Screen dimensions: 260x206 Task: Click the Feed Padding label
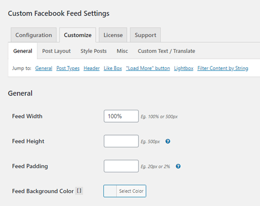[x=30, y=166]
